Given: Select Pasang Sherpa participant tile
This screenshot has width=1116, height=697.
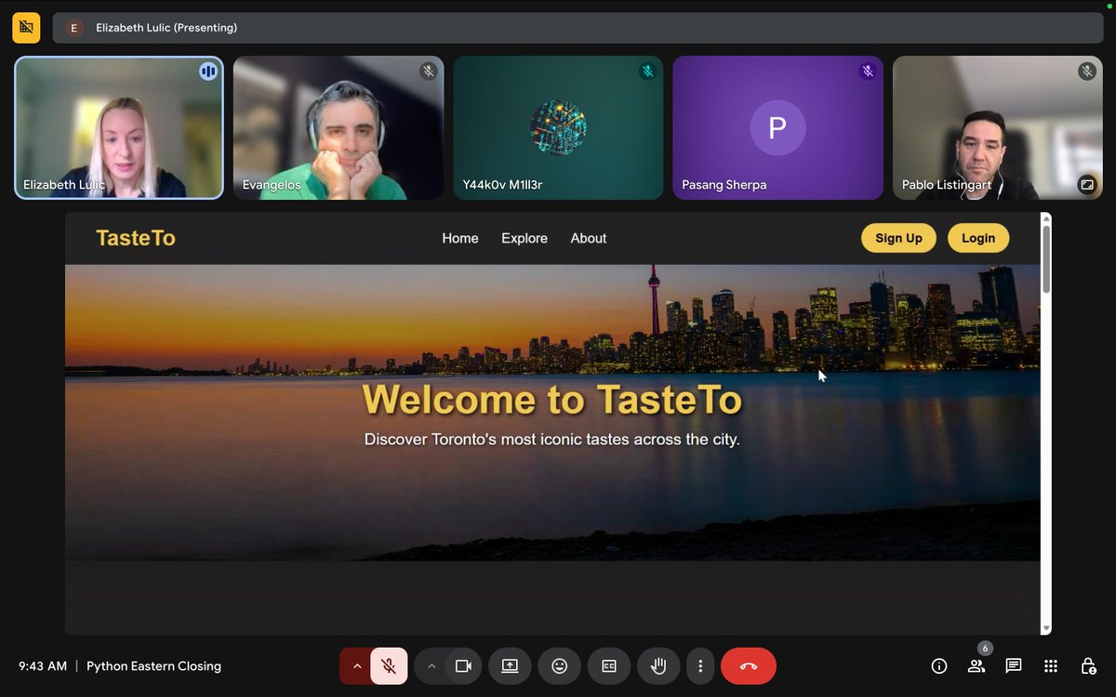Looking at the screenshot, I should coord(777,128).
